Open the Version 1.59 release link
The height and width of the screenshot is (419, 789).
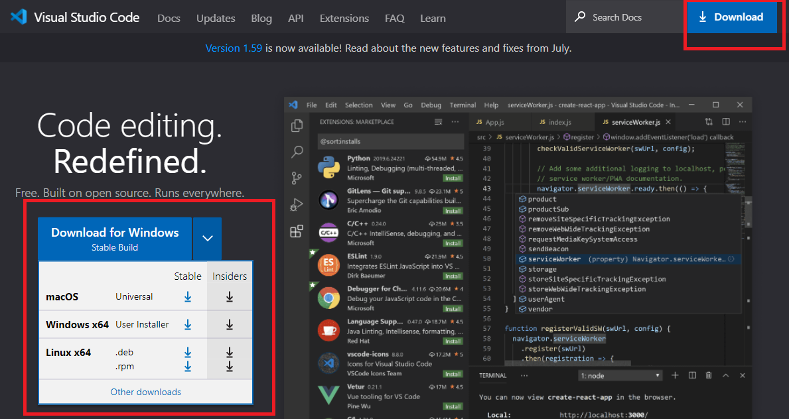(234, 48)
